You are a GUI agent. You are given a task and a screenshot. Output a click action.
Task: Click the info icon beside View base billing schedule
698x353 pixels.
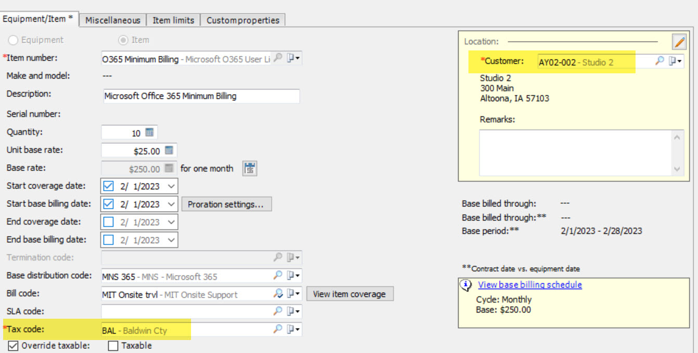click(x=467, y=285)
